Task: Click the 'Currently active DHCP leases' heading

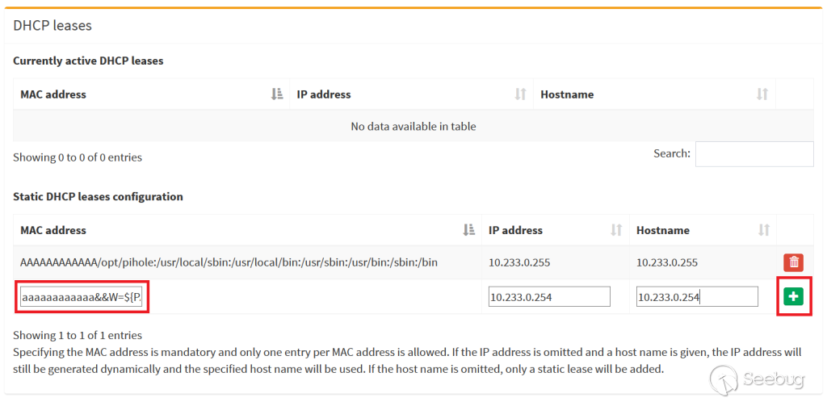Action: pyautogui.click(x=88, y=61)
